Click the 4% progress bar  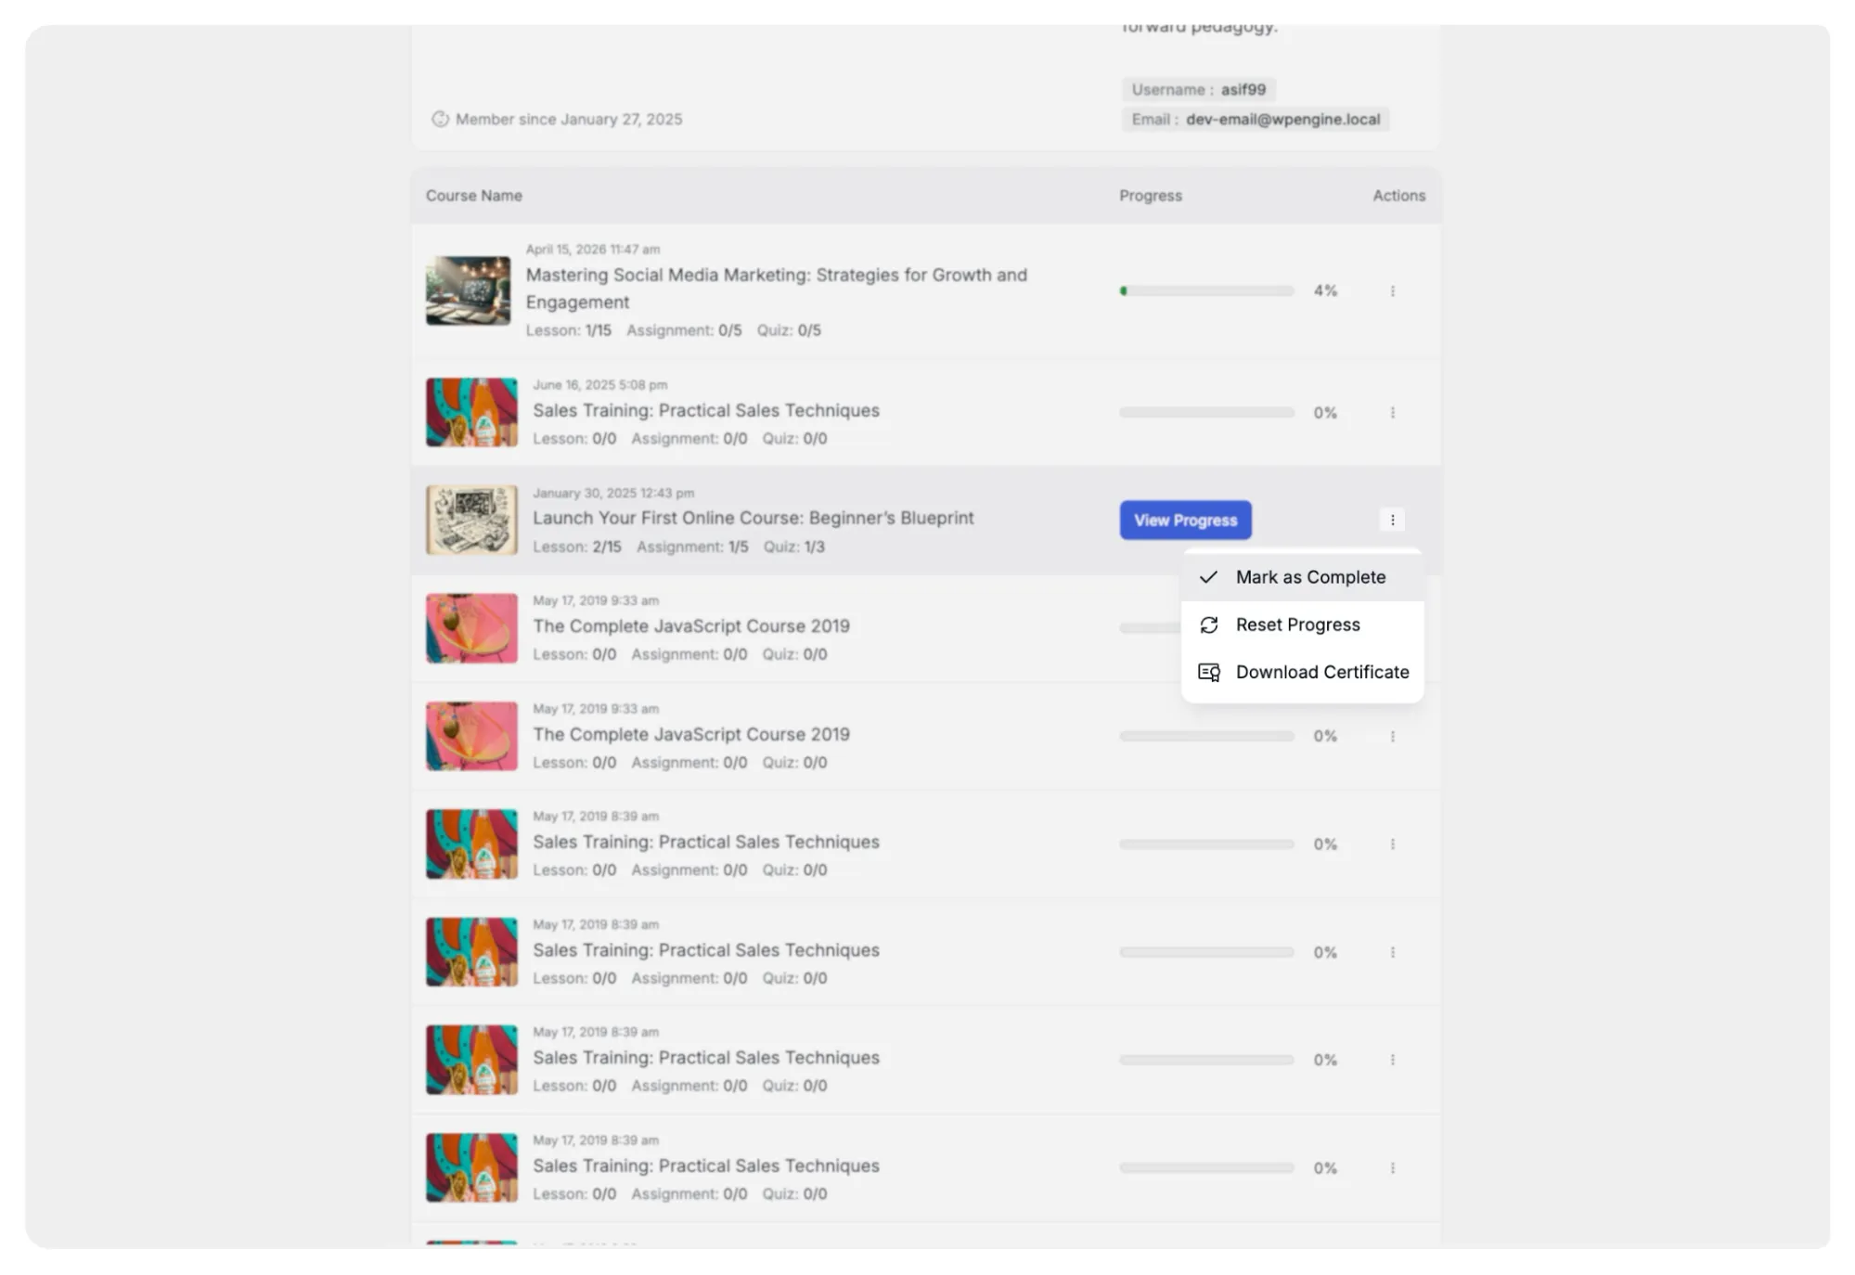1206,290
